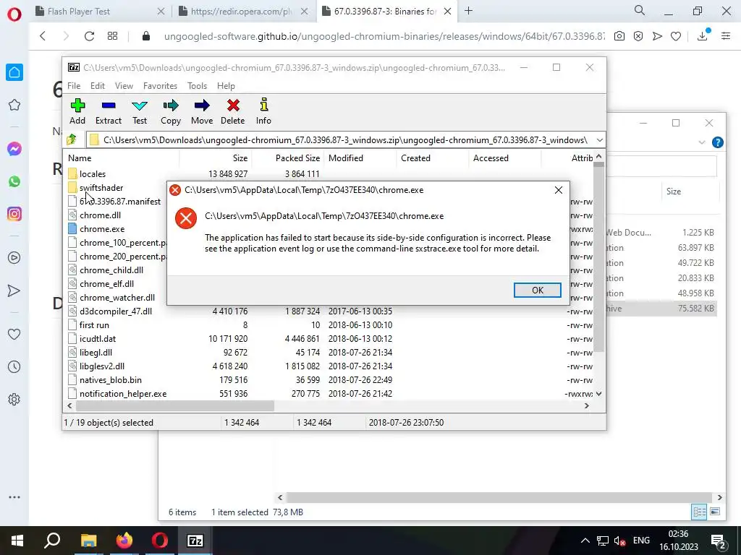Image resolution: width=741 pixels, height=555 pixels.
Task: Take snapshot with camera icon
Action: coord(619,36)
